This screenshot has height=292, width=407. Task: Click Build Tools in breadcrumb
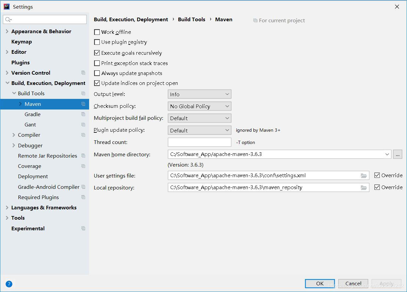pyautogui.click(x=192, y=19)
